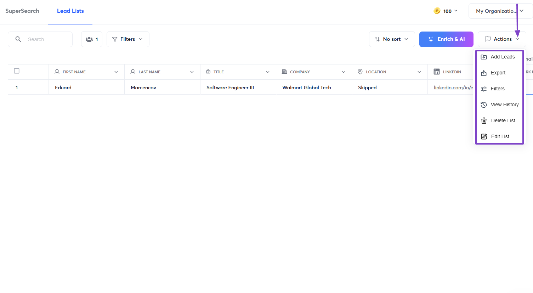Choose Export from Actions menu
This screenshot has width=533, height=293.
point(499,73)
